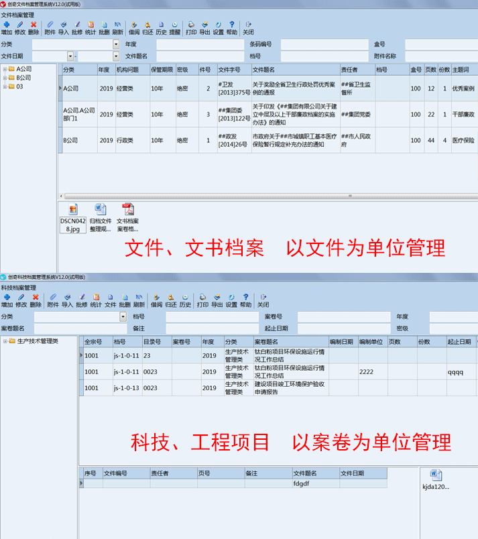Click 增加 in 科技档案管理 toolbar
478x539 pixels.
click(7, 301)
